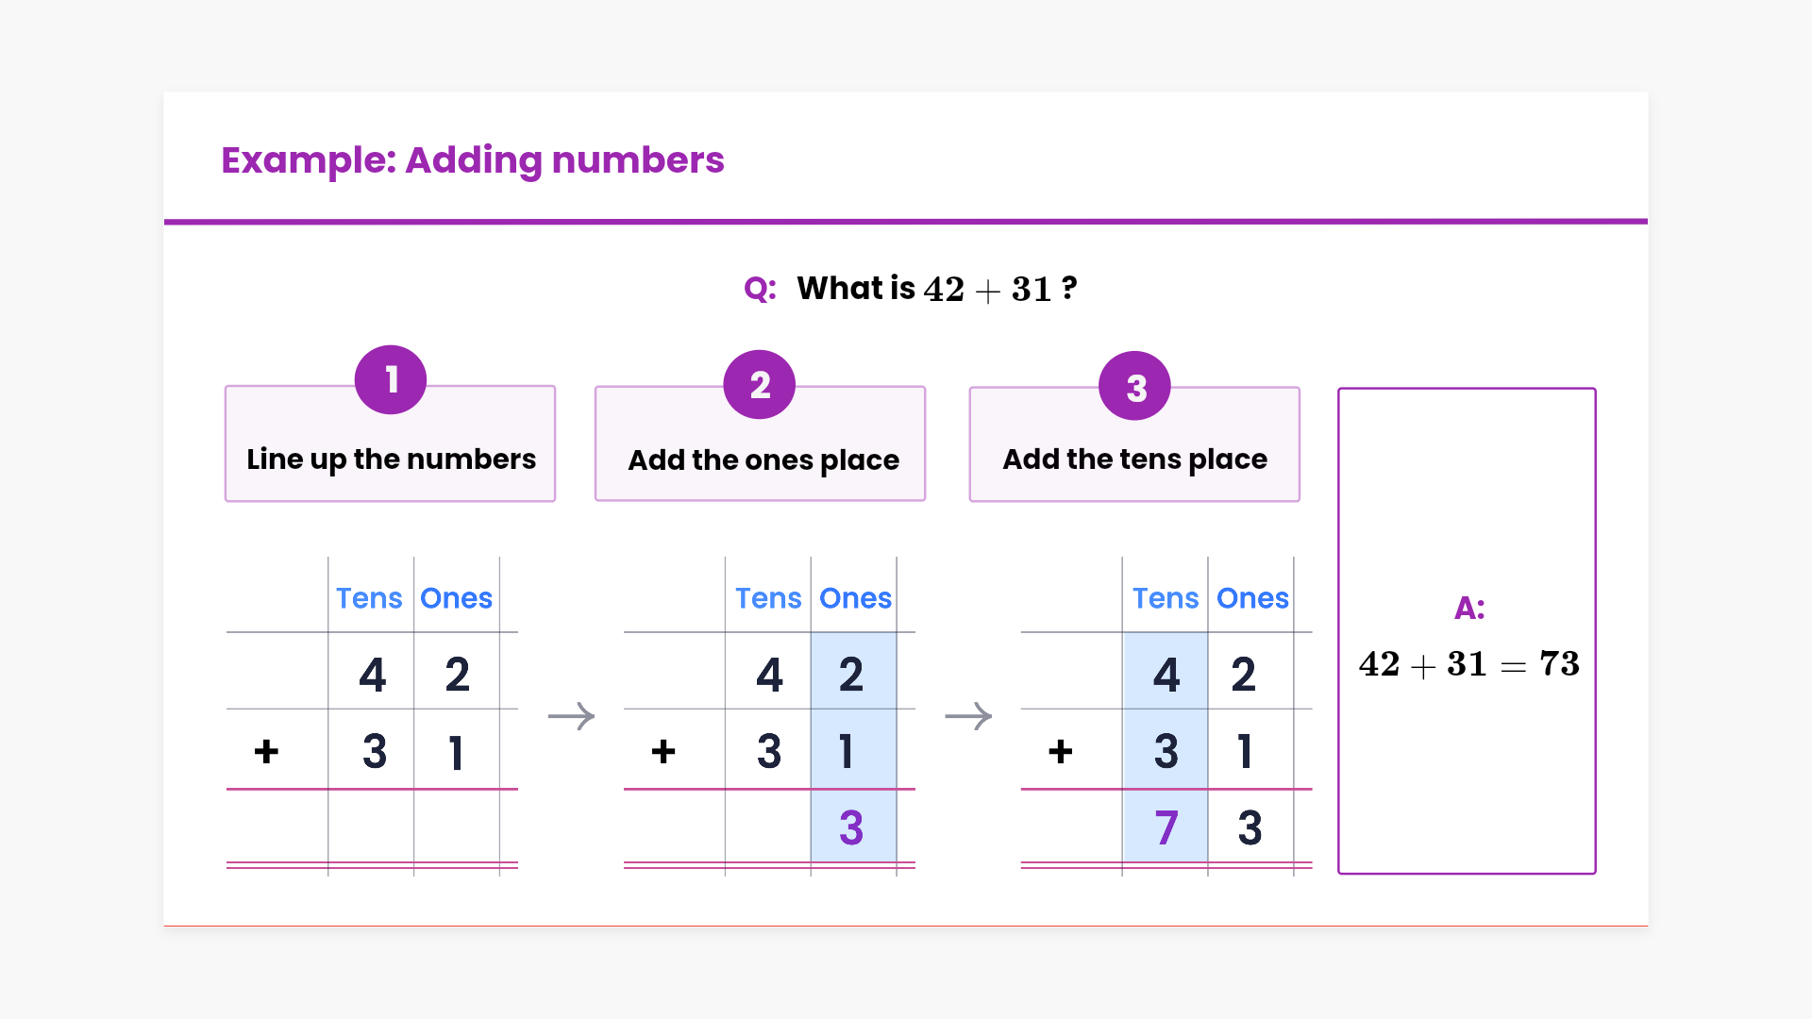The height and width of the screenshot is (1019, 1812).
Task: Click the purple step 1 circle badge
Action: (391, 380)
